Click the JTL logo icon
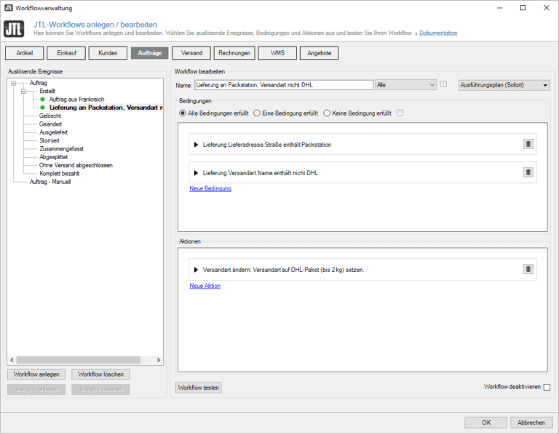This screenshot has height=434, width=559. click(x=14, y=29)
